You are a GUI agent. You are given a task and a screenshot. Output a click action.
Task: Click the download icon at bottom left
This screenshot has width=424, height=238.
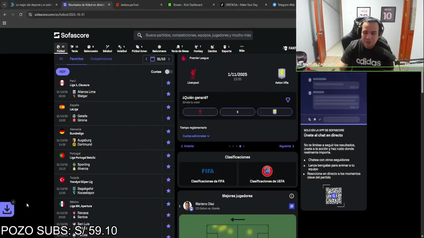(7, 209)
